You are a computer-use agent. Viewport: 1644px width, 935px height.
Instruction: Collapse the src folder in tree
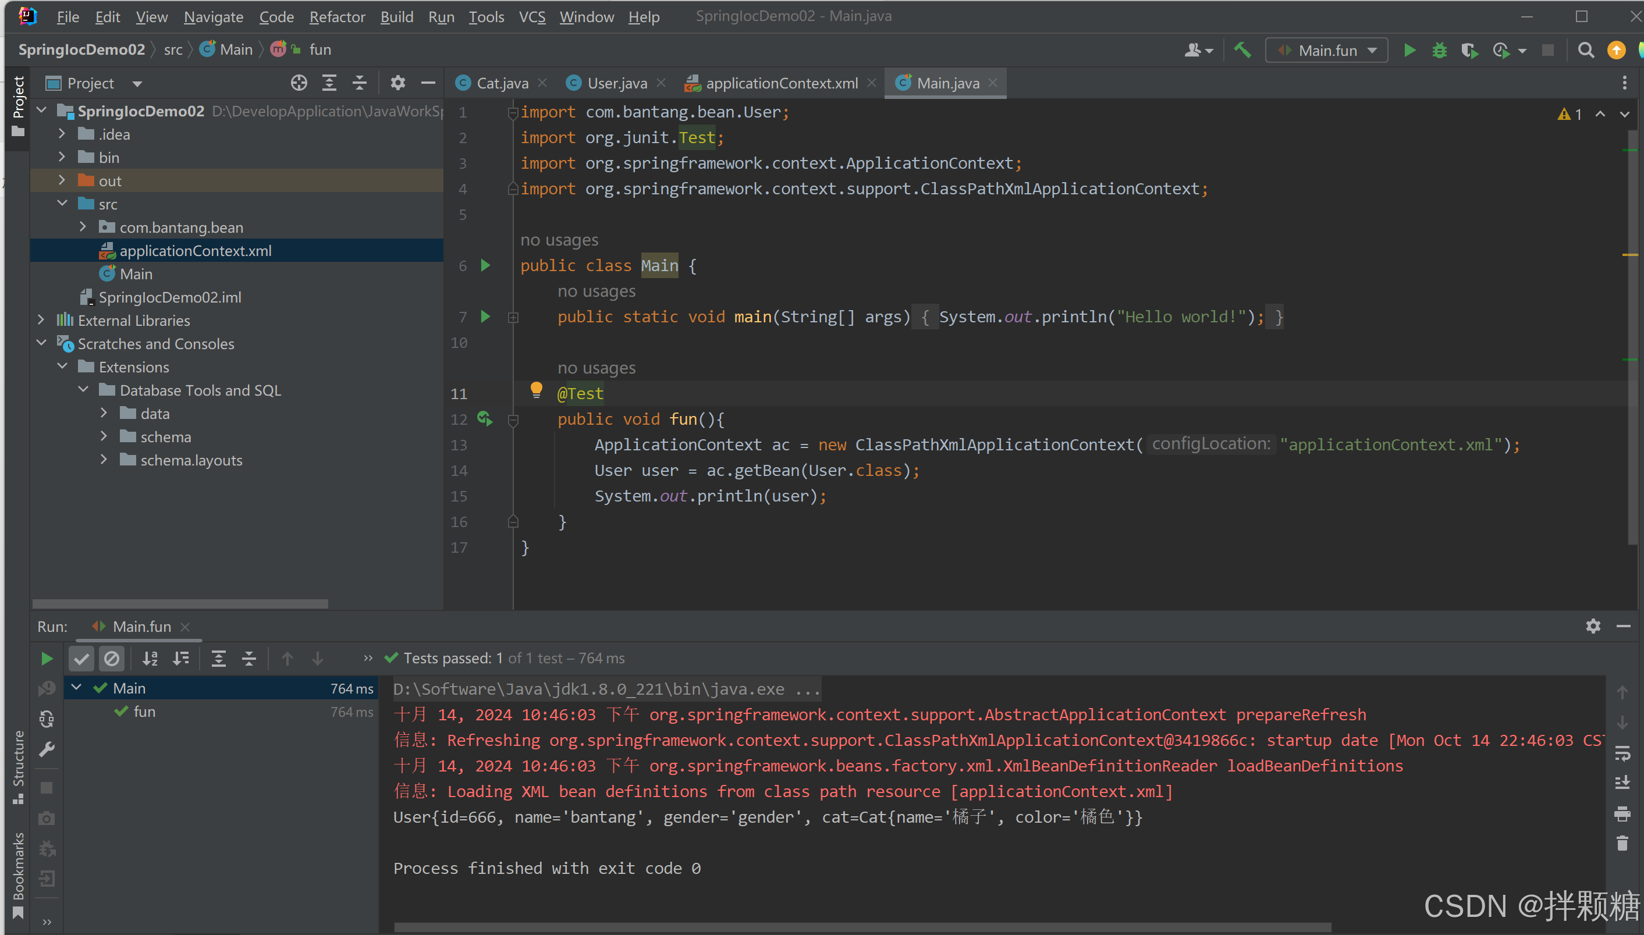62,204
